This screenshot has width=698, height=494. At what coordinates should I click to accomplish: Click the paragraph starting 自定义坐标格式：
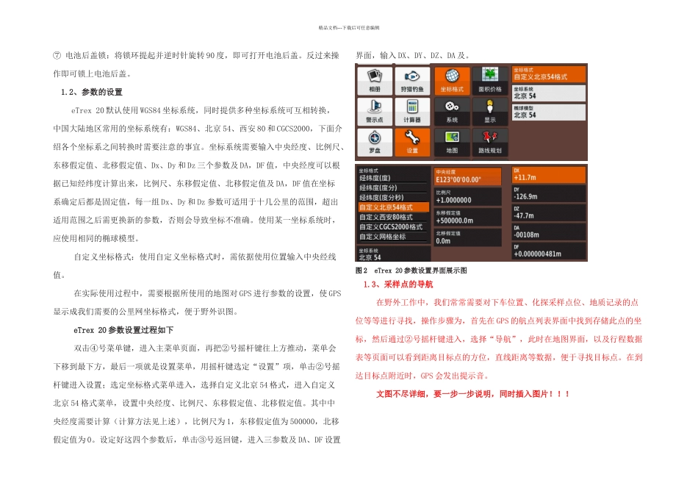[196, 266]
